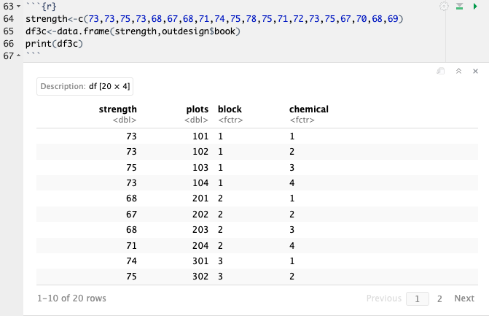Select page 1 in the pagination
This screenshot has height=316, width=489.
(418, 298)
